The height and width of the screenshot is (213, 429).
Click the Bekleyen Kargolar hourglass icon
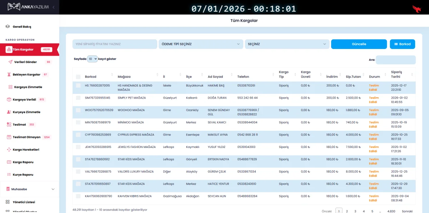[x=9, y=75]
